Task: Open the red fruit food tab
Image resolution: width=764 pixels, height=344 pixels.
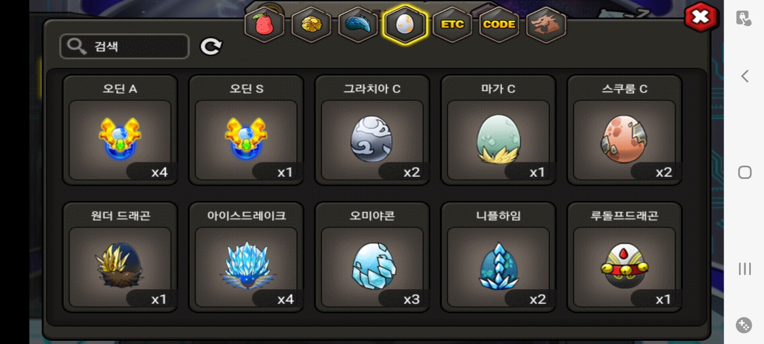Action: coord(264,24)
